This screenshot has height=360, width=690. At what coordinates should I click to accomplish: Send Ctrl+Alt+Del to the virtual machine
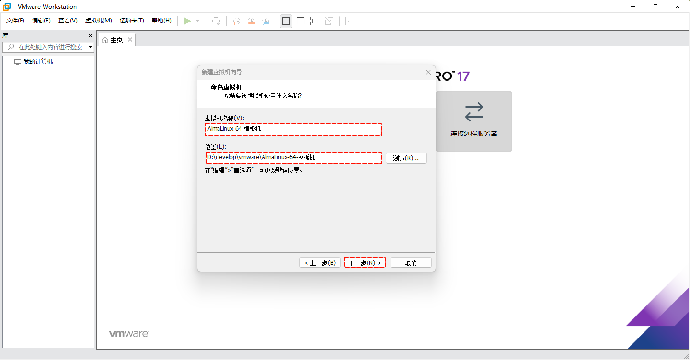[216, 21]
